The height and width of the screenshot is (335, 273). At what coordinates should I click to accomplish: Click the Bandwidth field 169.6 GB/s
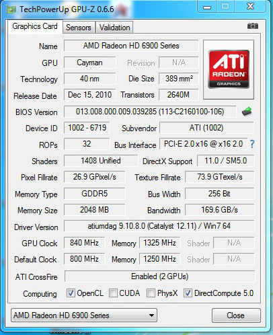pyautogui.click(x=220, y=210)
